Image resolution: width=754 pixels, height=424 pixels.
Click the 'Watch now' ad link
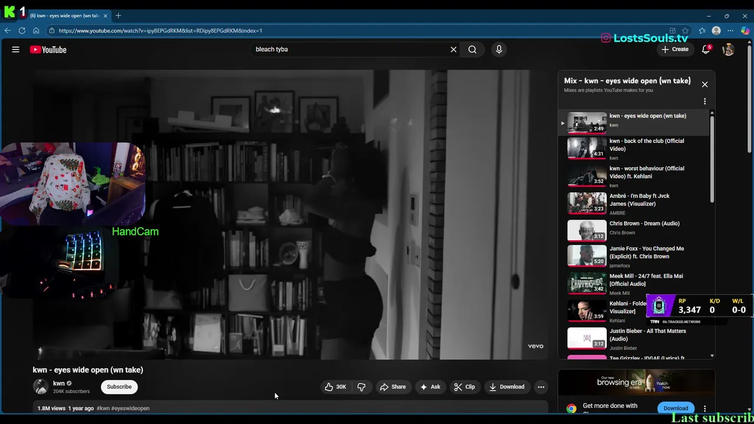[663, 385]
